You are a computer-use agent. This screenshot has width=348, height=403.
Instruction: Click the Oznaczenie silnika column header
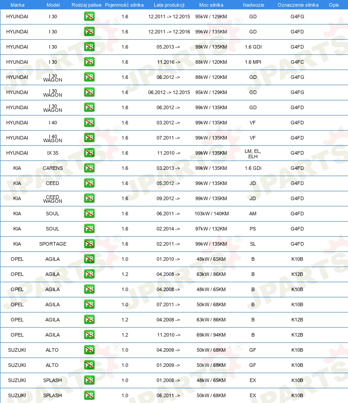pyautogui.click(x=298, y=5)
